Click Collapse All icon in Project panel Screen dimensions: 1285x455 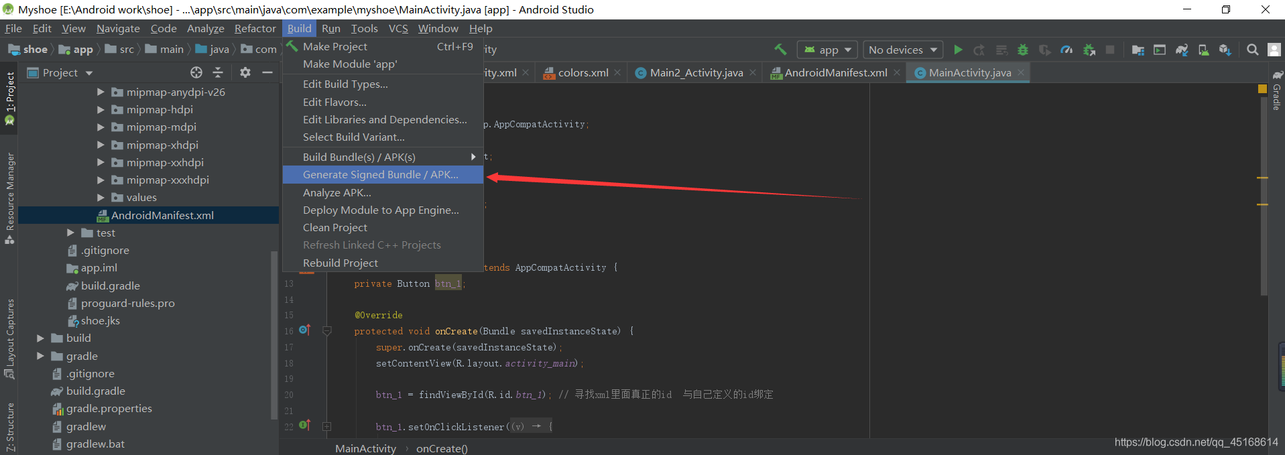(x=218, y=72)
